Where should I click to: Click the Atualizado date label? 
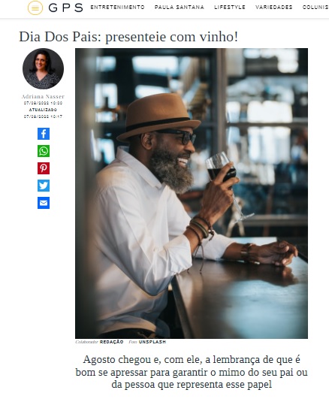tap(43, 110)
